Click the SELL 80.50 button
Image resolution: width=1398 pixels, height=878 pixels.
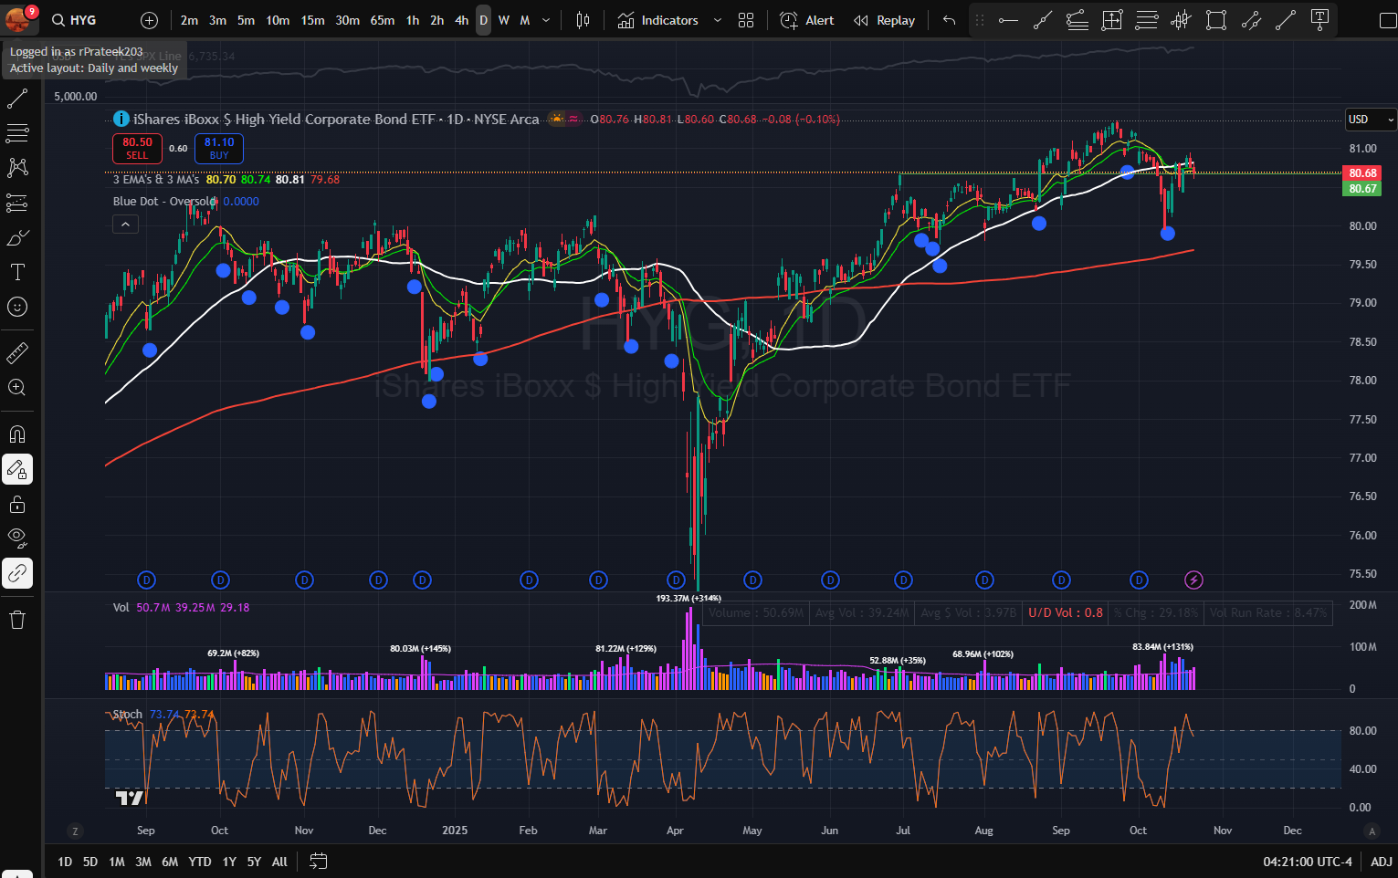coord(137,148)
